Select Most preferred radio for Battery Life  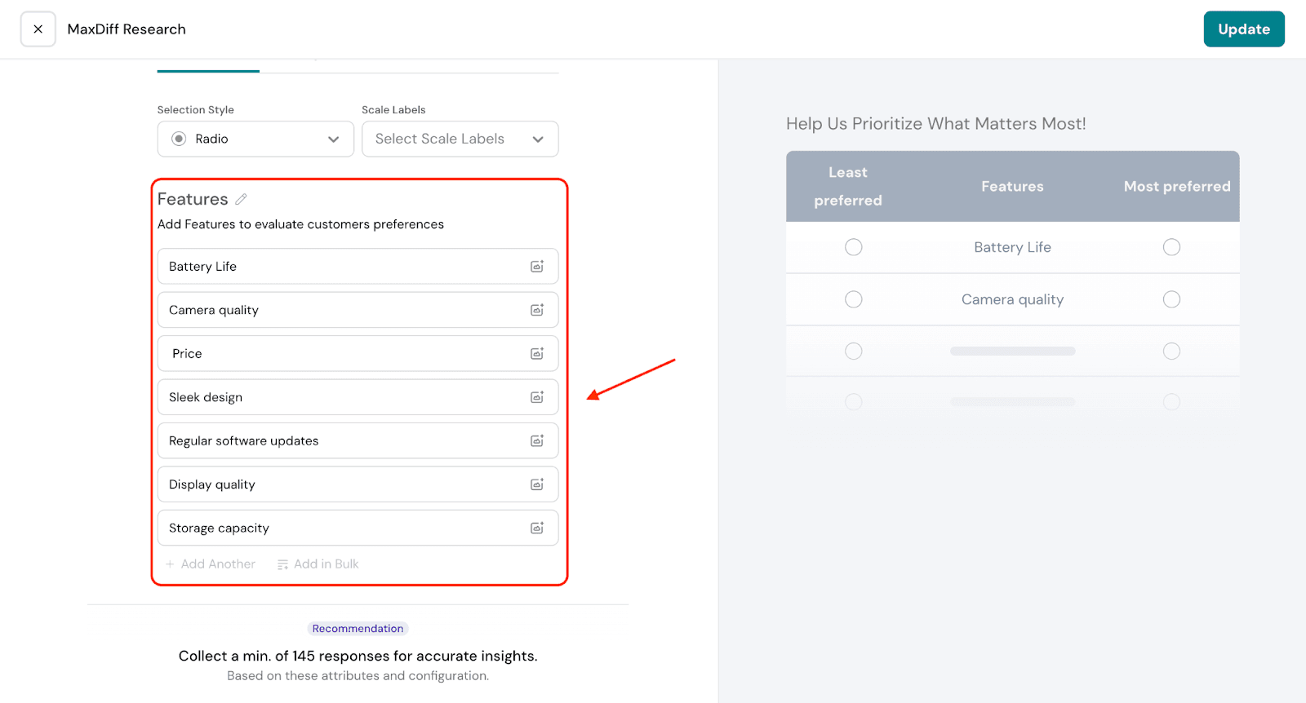pyautogui.click(x=1171, y=247)
